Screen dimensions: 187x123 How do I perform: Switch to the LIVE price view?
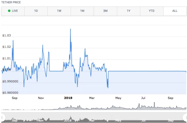click(13, 11)
